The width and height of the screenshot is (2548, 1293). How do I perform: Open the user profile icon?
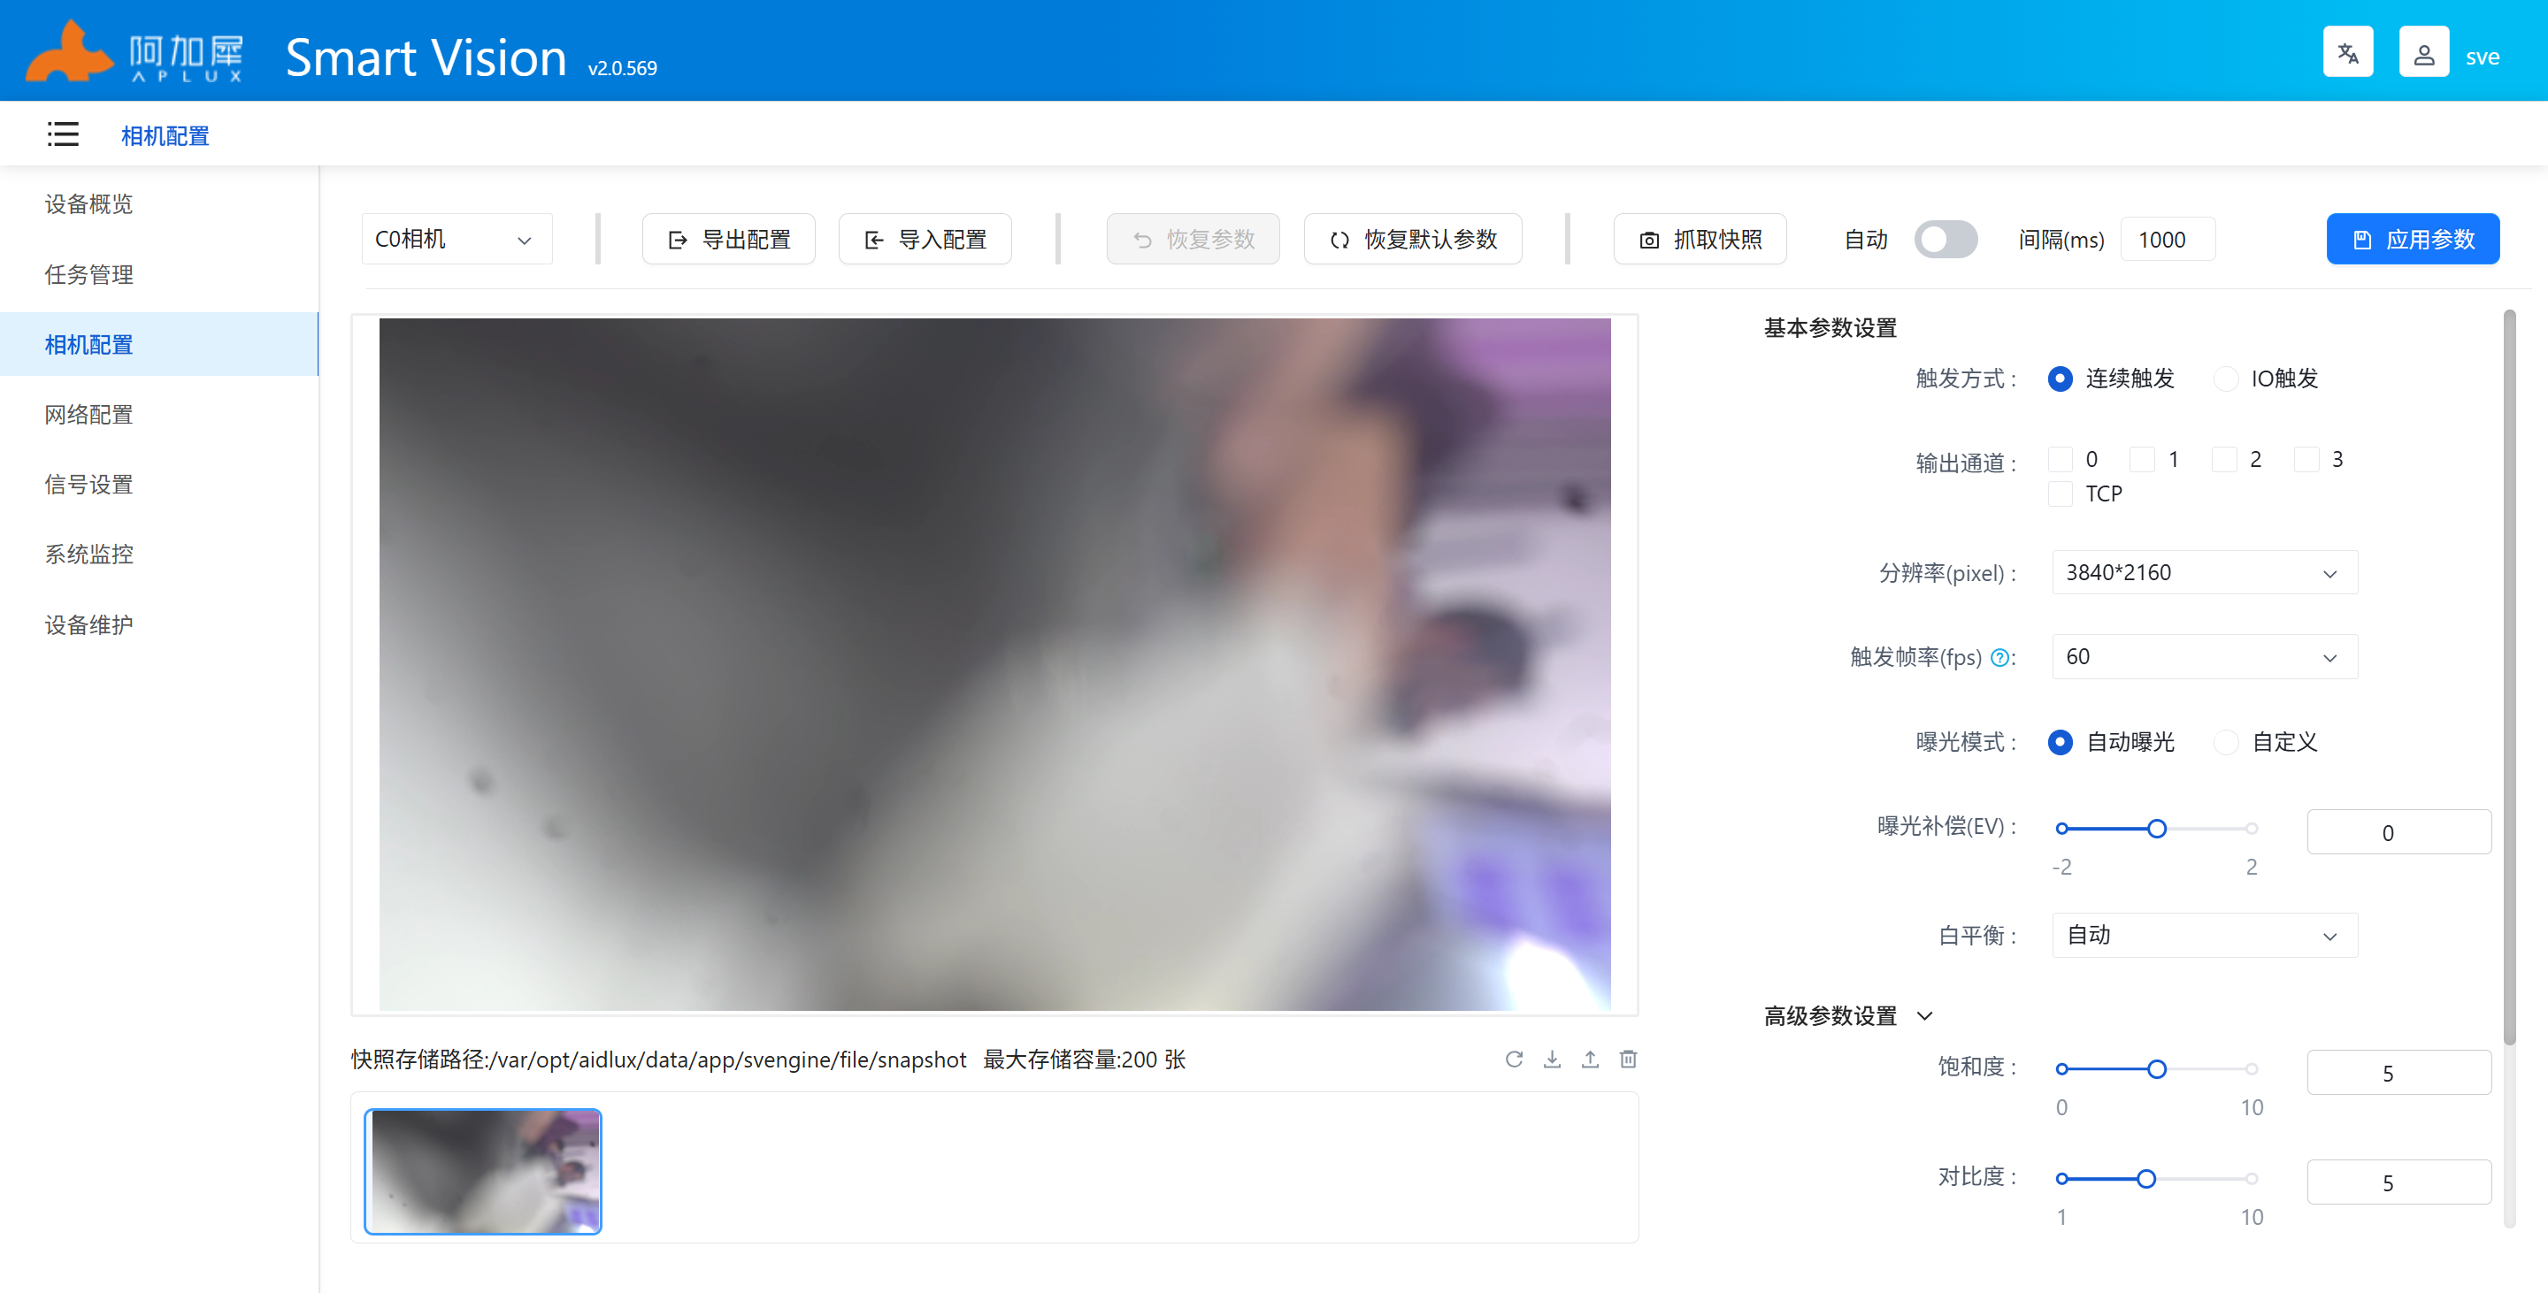coord(2423,53)
